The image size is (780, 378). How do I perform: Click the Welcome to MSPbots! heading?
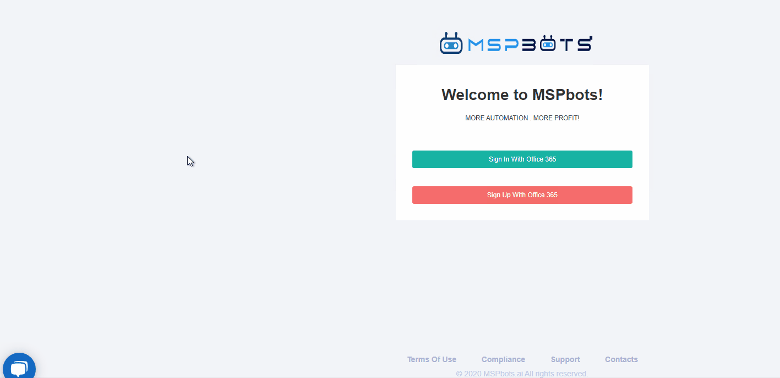coord(522,94)
